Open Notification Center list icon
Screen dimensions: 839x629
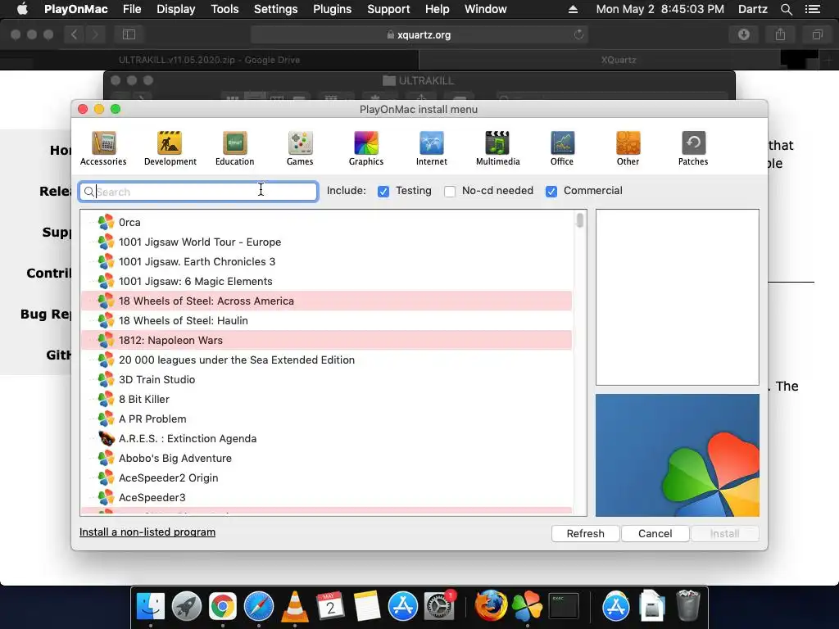click(812, 9)
